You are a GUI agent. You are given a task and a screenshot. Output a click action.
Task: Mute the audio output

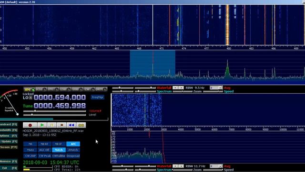(30, 150)
